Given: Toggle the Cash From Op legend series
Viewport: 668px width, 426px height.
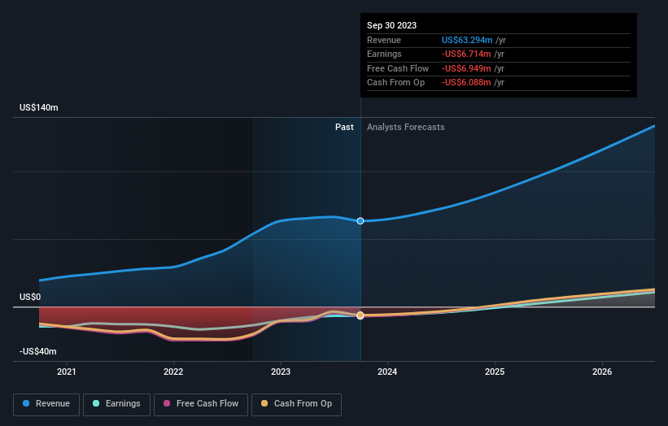Looking at the screenshot, I should pyautogui.click(x=296, y=404).
